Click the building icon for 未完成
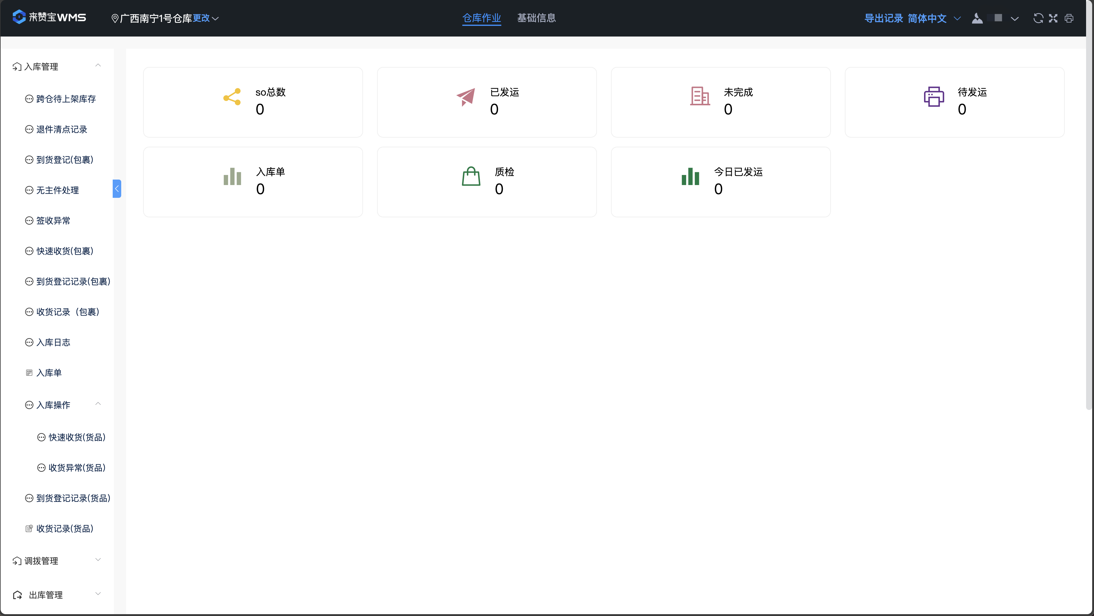 pos(700,96)
